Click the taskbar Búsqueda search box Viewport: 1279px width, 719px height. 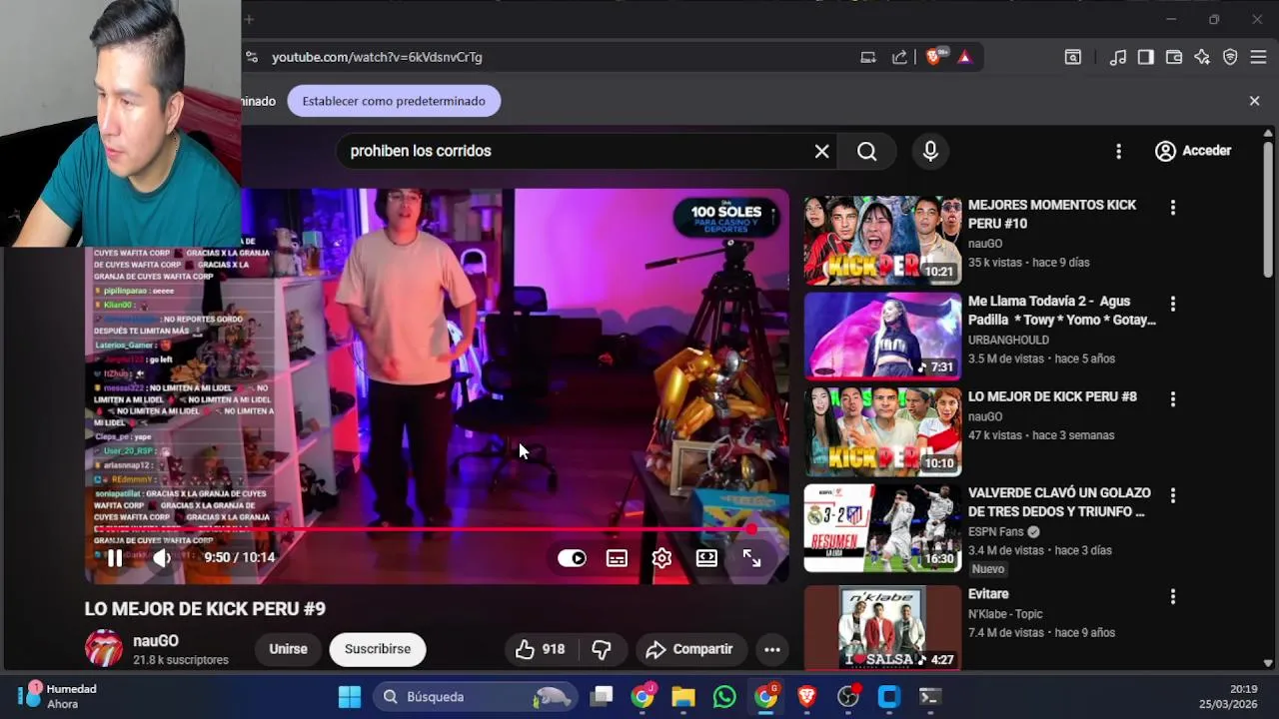pos(476,697)
